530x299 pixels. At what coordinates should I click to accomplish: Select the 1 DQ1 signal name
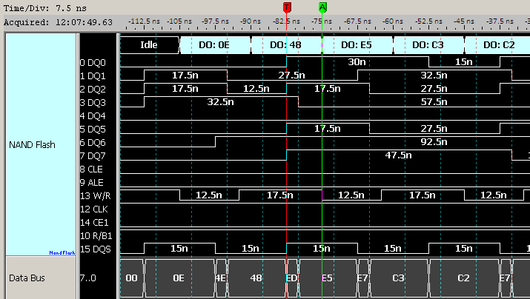(x=93, y=76)
